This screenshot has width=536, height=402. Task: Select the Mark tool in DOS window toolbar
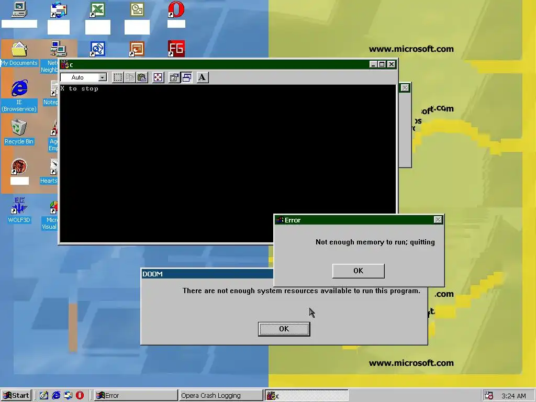point(118,77)
